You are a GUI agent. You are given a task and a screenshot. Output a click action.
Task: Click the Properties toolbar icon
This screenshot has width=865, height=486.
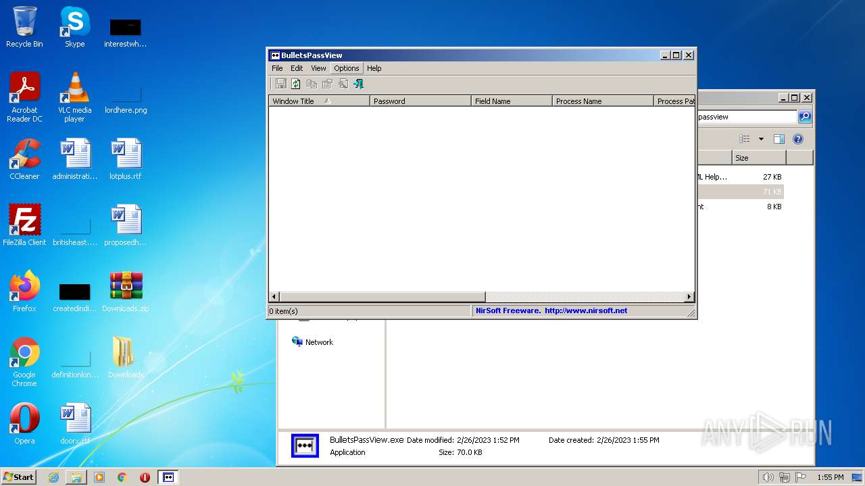pos(327,84)
